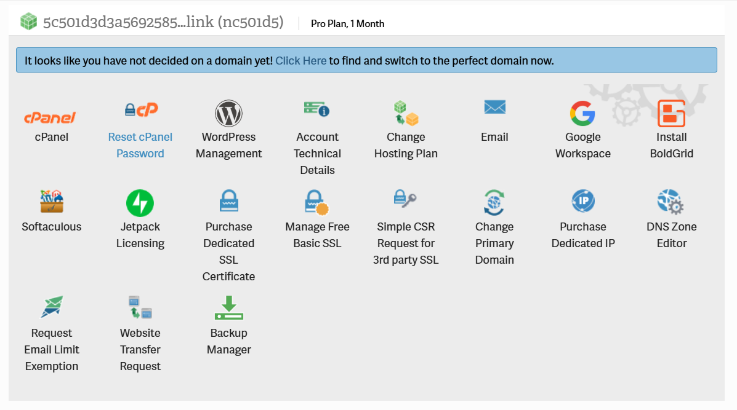The width and height of the screenshot is (737, 410).
Task: Open Account Technical Details text link
Action: coord(317,154)
